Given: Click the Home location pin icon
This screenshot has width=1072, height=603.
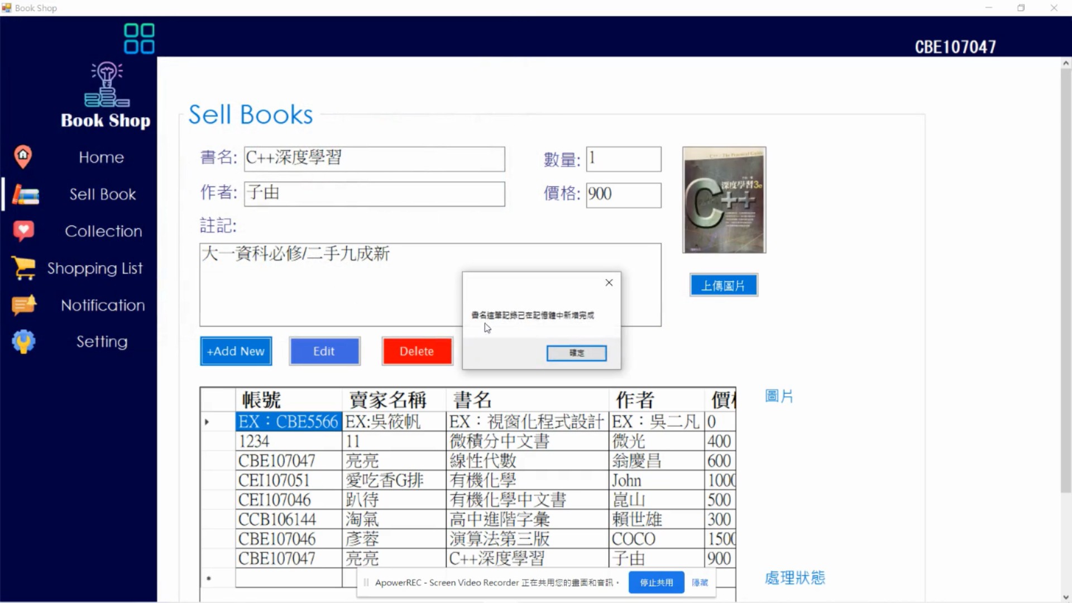Looking at the screenshot, I should click(23, 157).
